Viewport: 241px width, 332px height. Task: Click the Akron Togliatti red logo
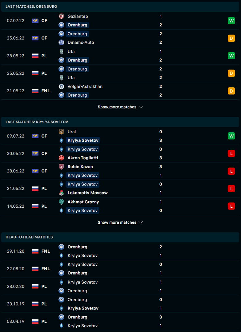click(x=61, y=158)
